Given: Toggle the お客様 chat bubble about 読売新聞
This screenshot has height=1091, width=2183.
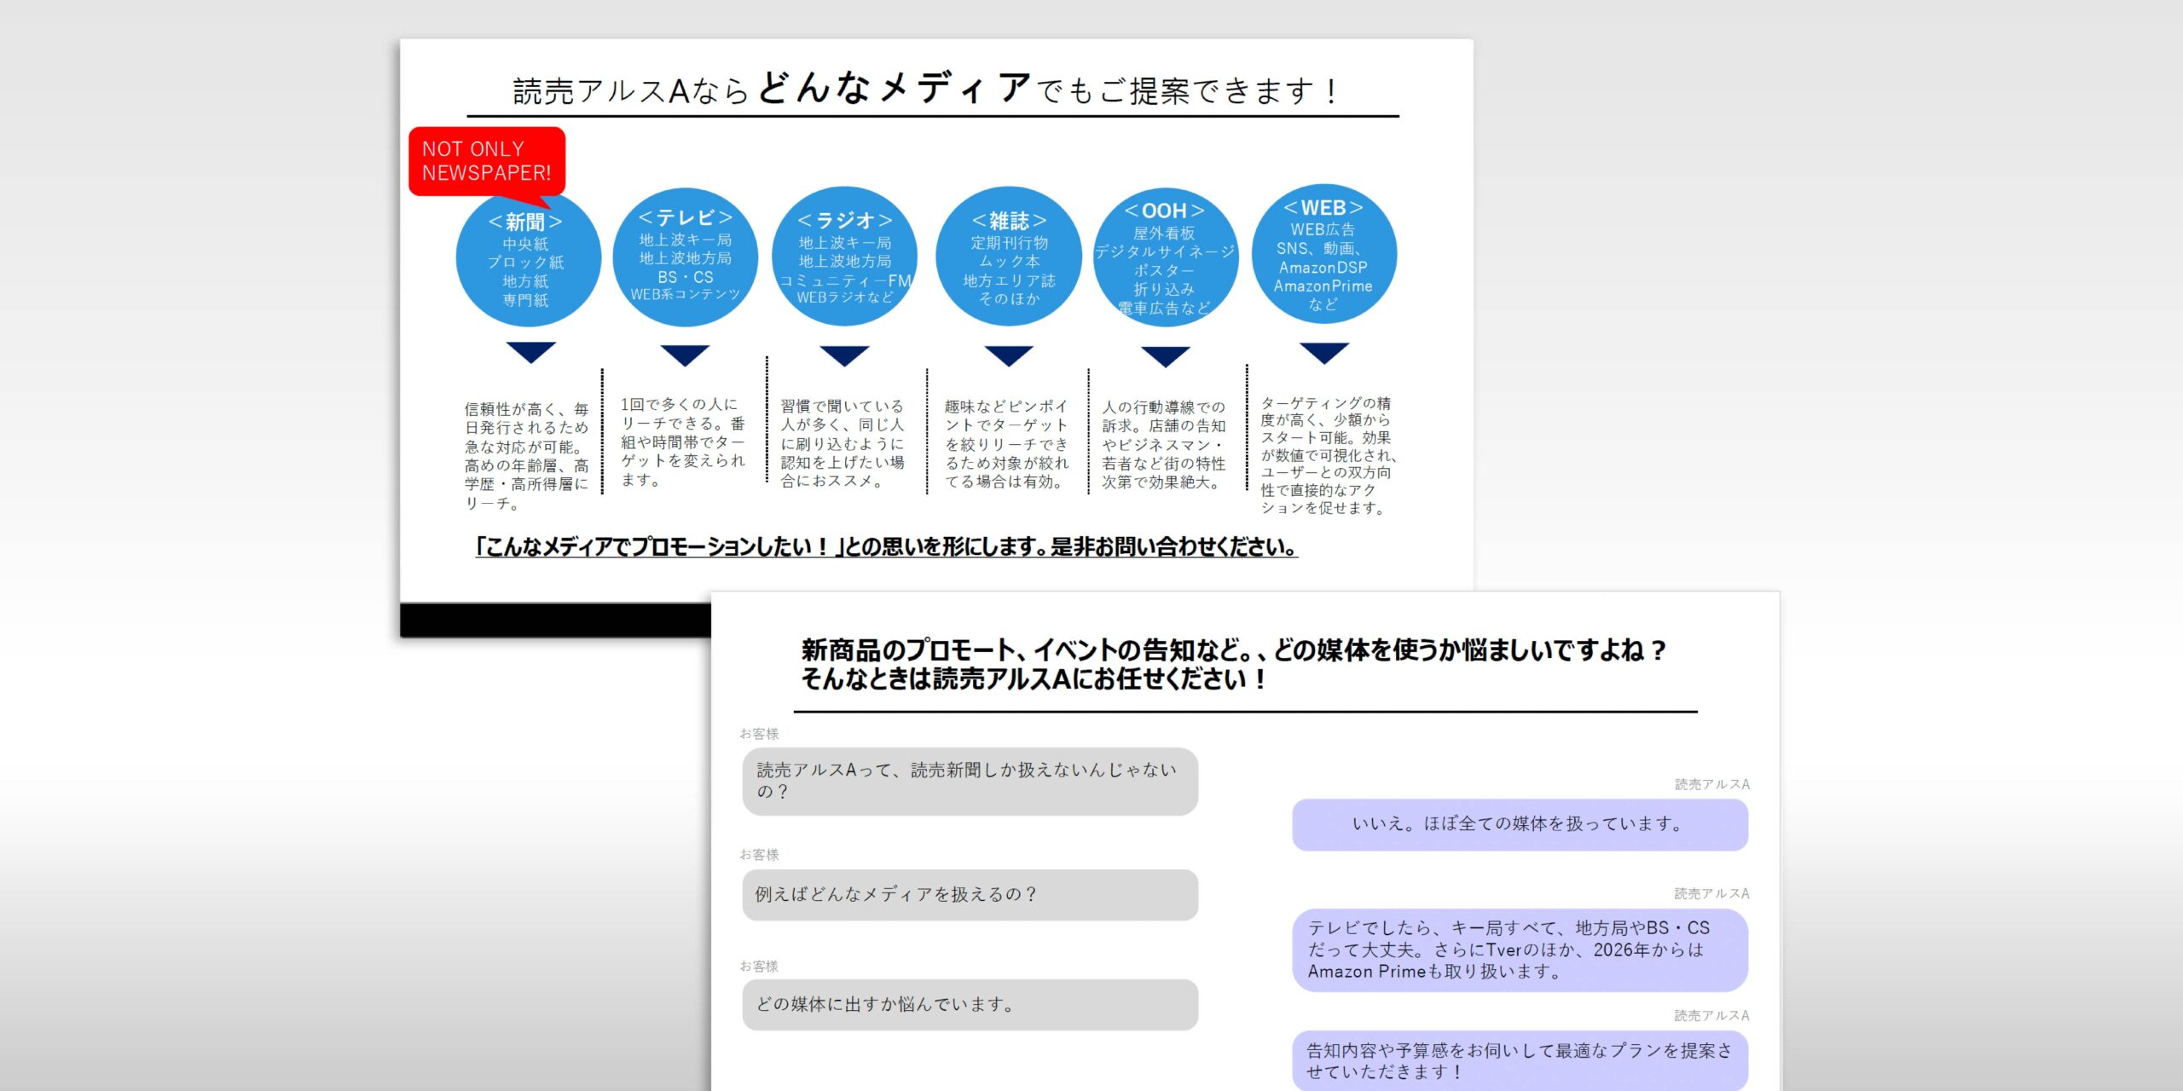Looking at the screenshot, I should pyautogui.click(x=969, y=780).
